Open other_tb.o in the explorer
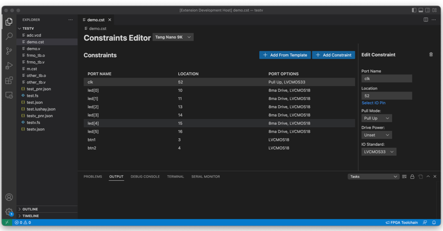 point(47,76)
